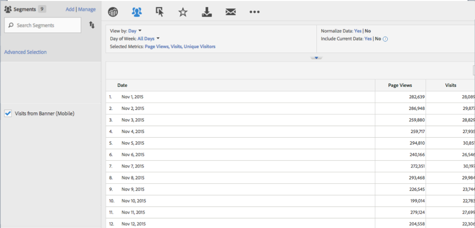Sort table by Page Views column

tap(400, 85)
